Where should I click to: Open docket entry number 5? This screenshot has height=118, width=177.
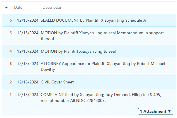point(11,33)
